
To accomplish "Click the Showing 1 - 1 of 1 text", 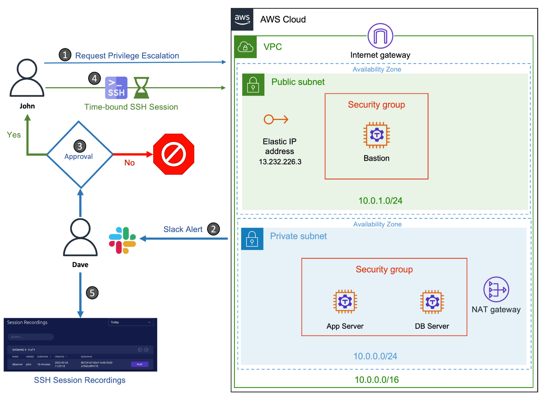I will click(23, 350).
